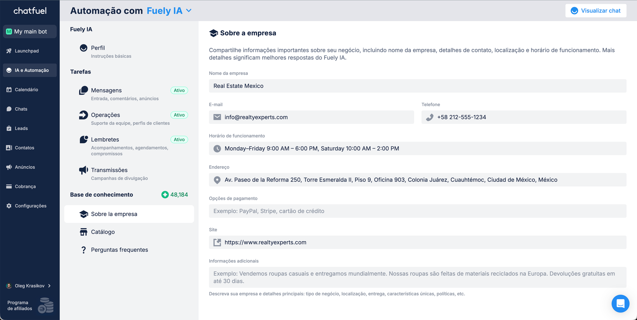Screen dimensions: 637x320
Task: Click the Cobrança credit card icon
Action: 9,187
